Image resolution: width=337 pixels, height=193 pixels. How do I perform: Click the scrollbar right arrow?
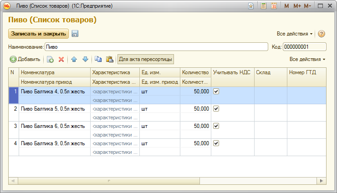[x=322, y=181]
